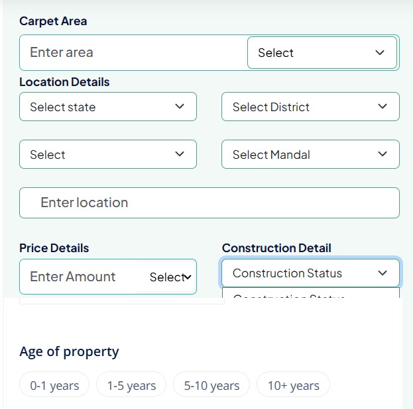Screen dimensions: 413x409
Task: Open the plain Select dropdown beside Select Mandal
Action: point(108,154)
